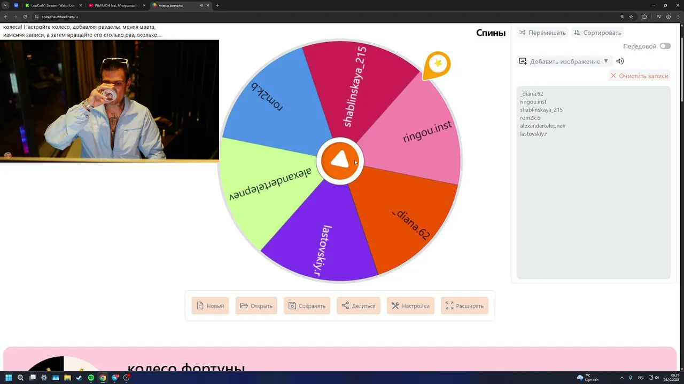Viewport: 684px width, 384px height.
Task: Click the page vertical scrollbar
Action: tap(681, 69)
